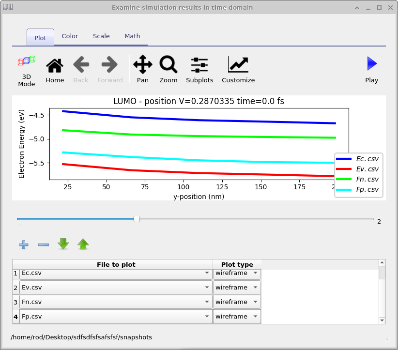
Task: Open the Scale tab
Action: click(101, 36)
